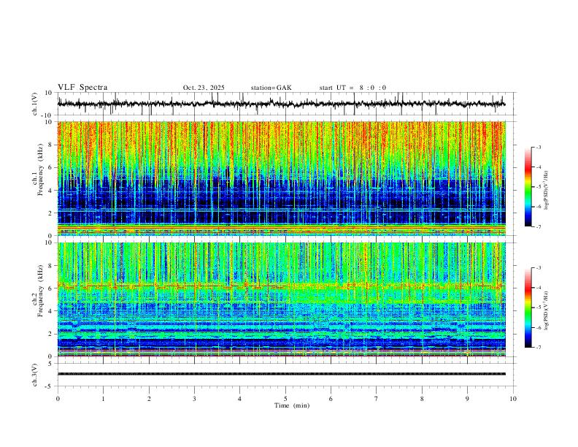Click the "start UT = 8 :0 :0" text
578x447 pixels.
(352, 88)
